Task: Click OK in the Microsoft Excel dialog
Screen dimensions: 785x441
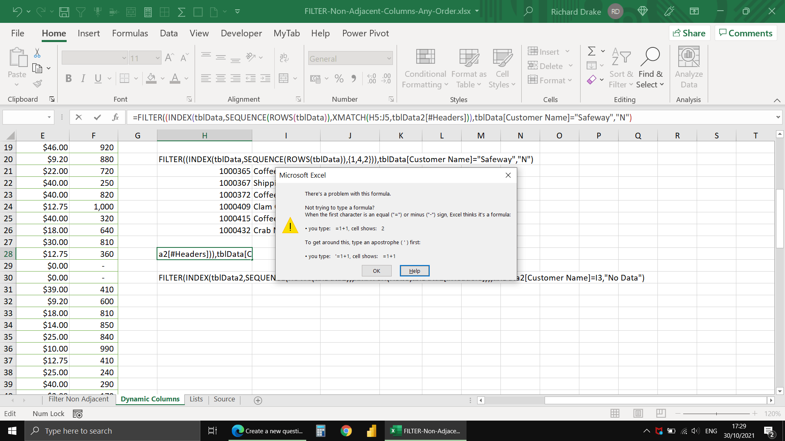Action: (x=376, y=271)
